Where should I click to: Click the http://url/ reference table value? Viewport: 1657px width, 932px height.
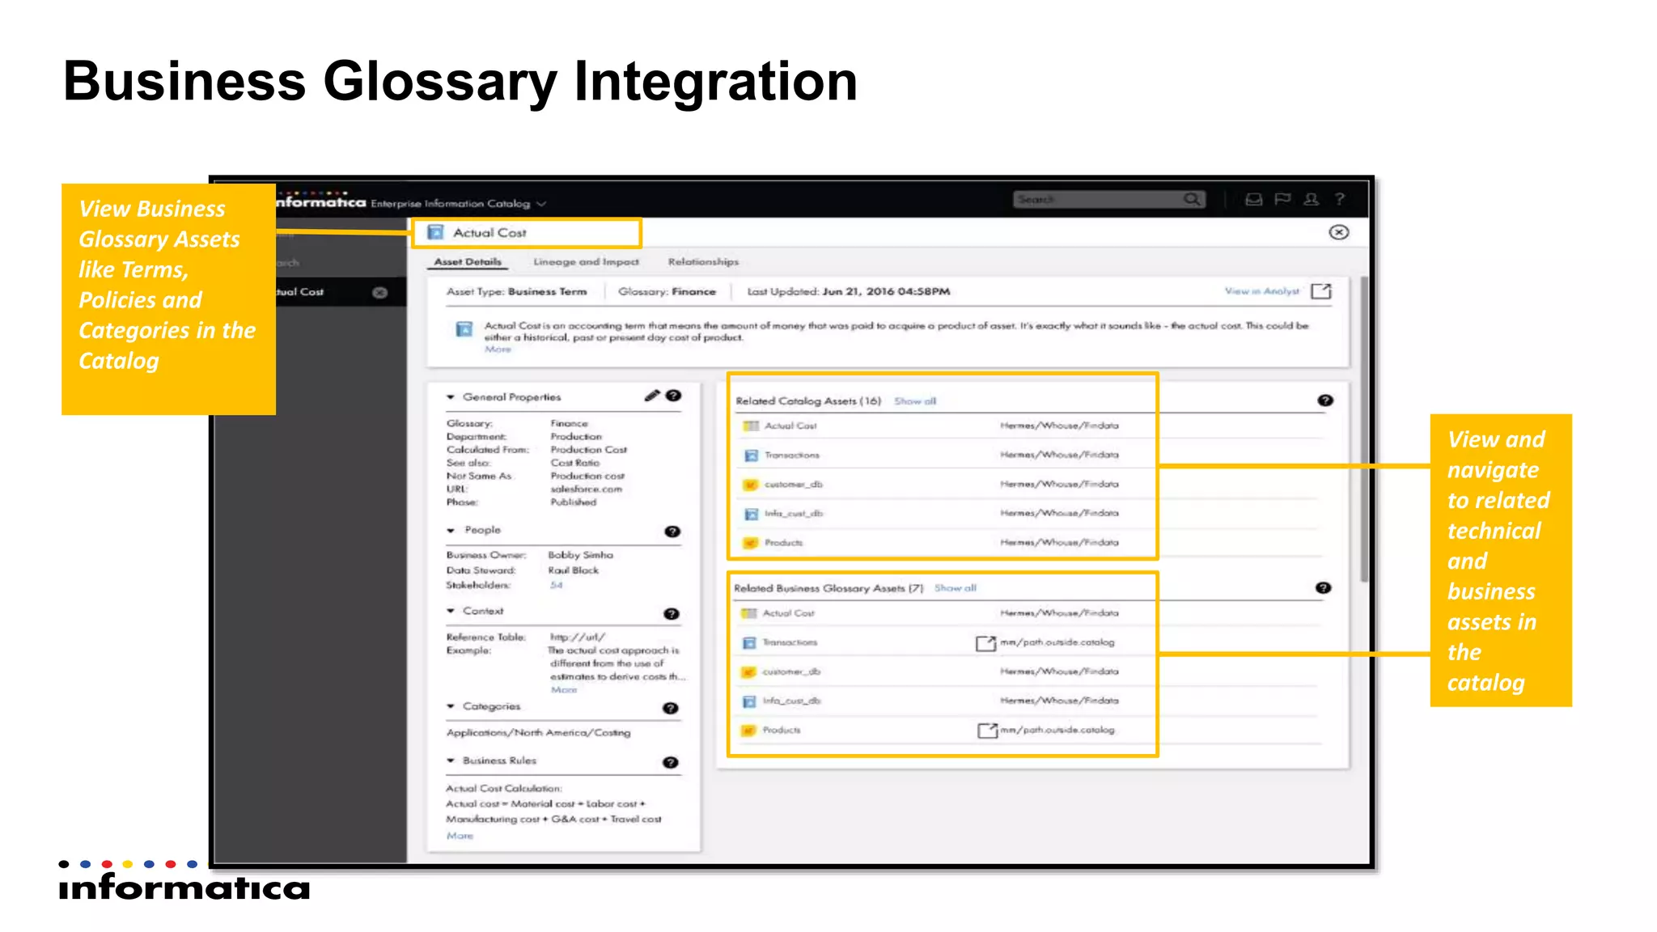click(x=577, y=638)
